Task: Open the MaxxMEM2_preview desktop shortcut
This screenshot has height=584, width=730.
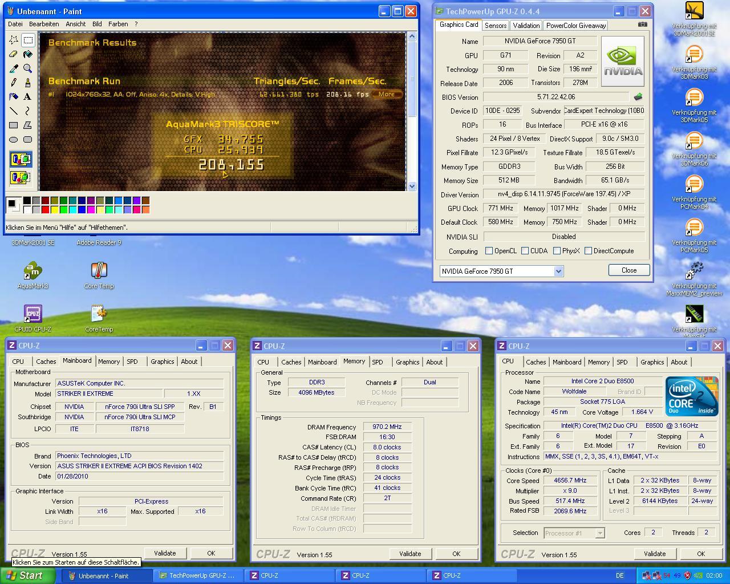Action: coord(694,279)
